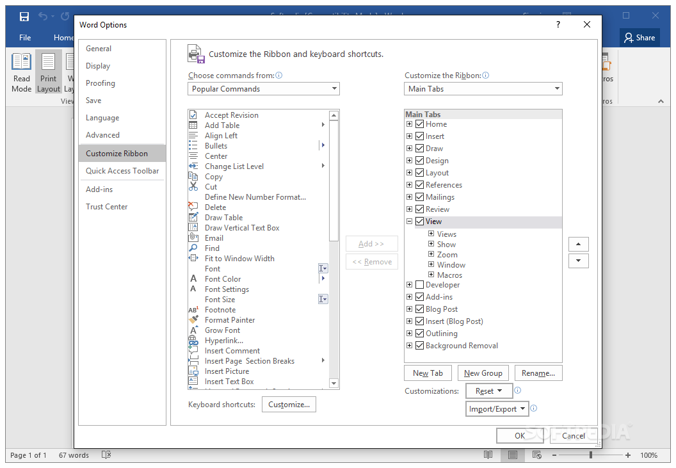
Task: Switch to the Proofing options page
Action: [101, 83]
